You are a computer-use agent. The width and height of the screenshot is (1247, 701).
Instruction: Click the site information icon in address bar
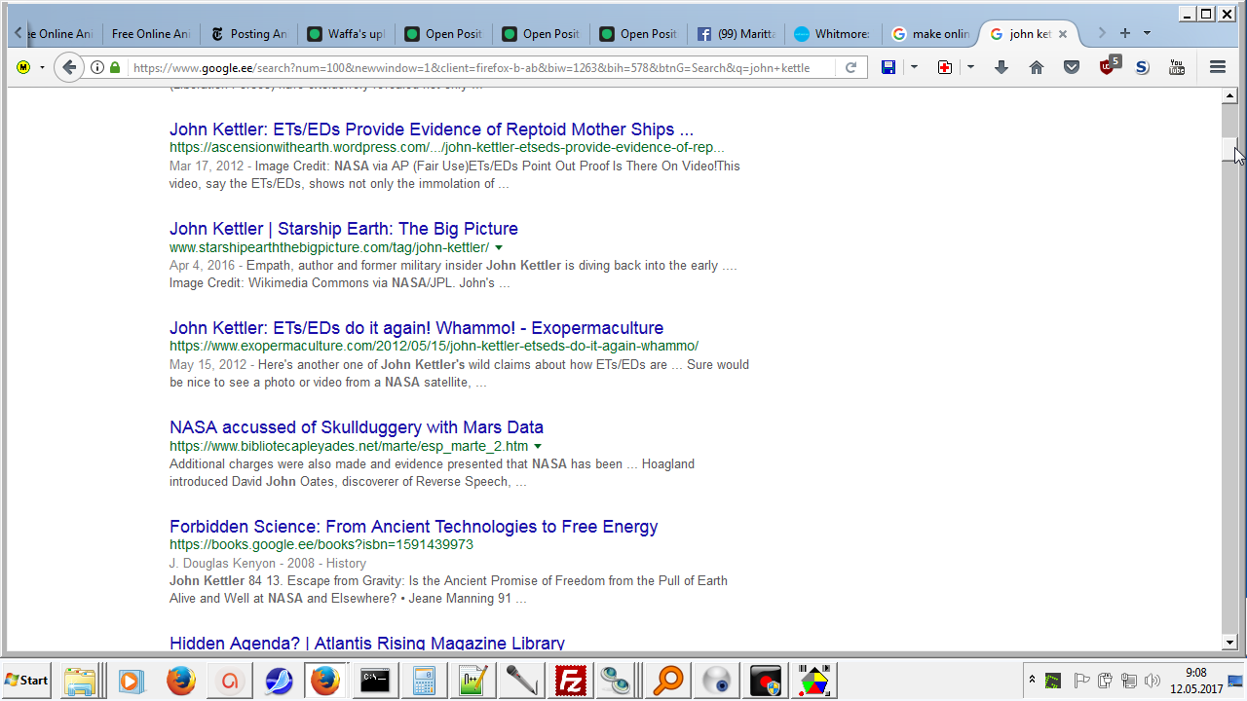[97, 67]
